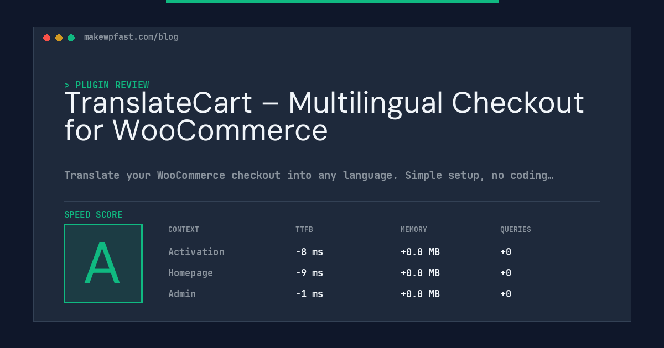This screenshot has height=348, width=664.
Task: Click the Admin row queries value
Action: point(506,294)
